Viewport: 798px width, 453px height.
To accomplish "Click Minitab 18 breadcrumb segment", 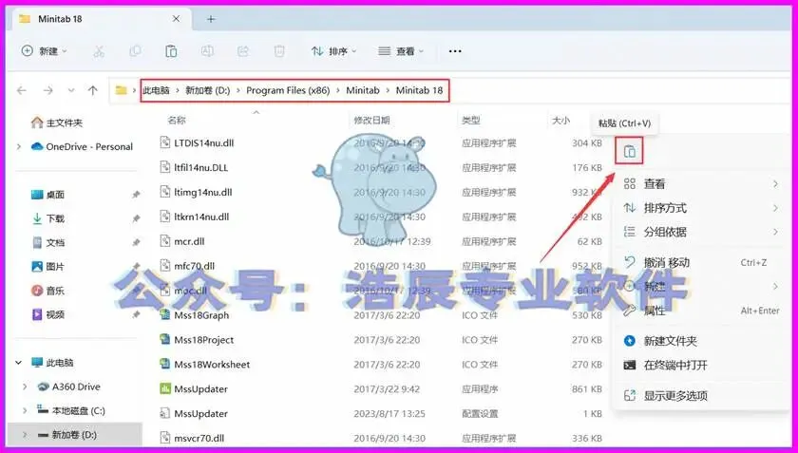I will [x=419, y=90].
